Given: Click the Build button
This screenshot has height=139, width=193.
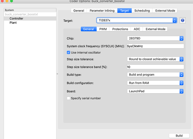Looking at the screenshot, I should [x=179, y=136].
